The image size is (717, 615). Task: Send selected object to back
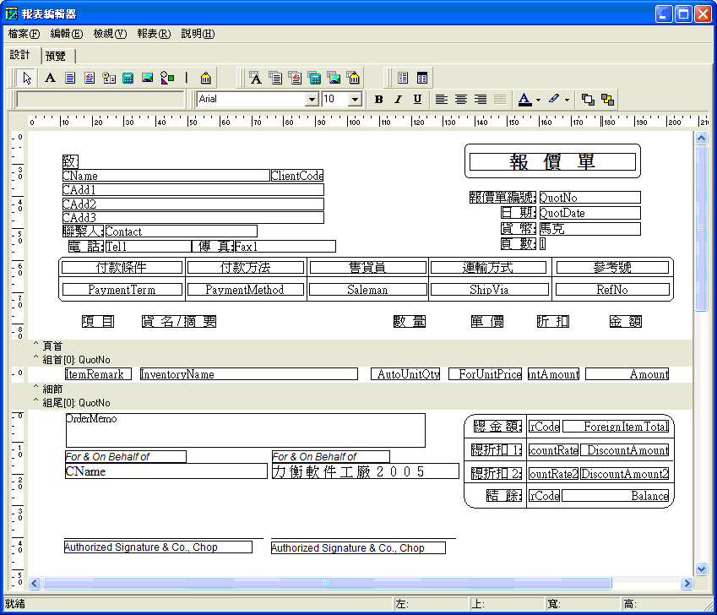pos(607,99)
